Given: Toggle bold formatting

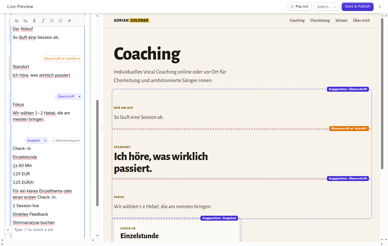Looking at the screenshot, I should 34,21.
